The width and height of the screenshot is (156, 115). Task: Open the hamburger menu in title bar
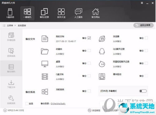point(142,3)
